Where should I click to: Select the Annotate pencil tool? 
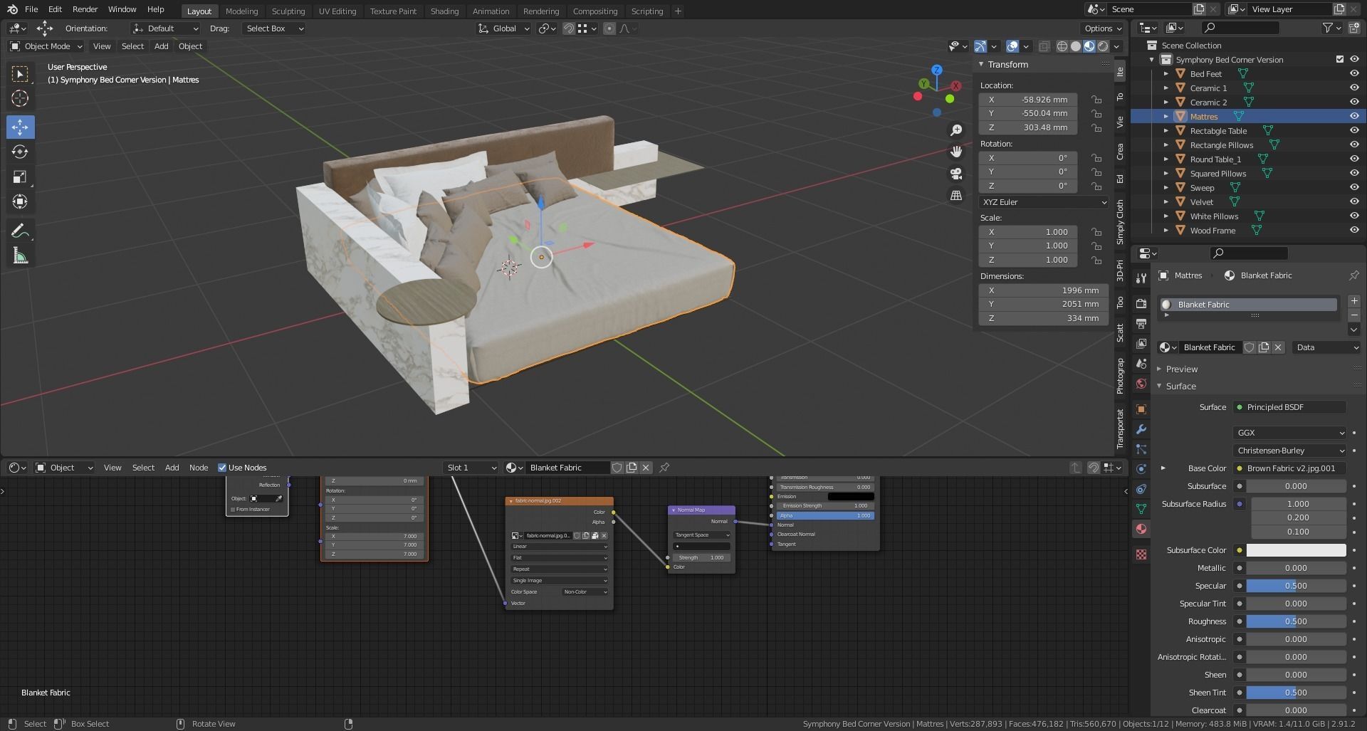20,231
